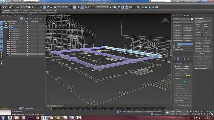Toggle visibility eye of Shell modifier

[174, 48]
